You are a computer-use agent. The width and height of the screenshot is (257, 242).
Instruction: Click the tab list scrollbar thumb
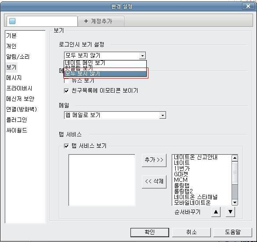[235, 173]
